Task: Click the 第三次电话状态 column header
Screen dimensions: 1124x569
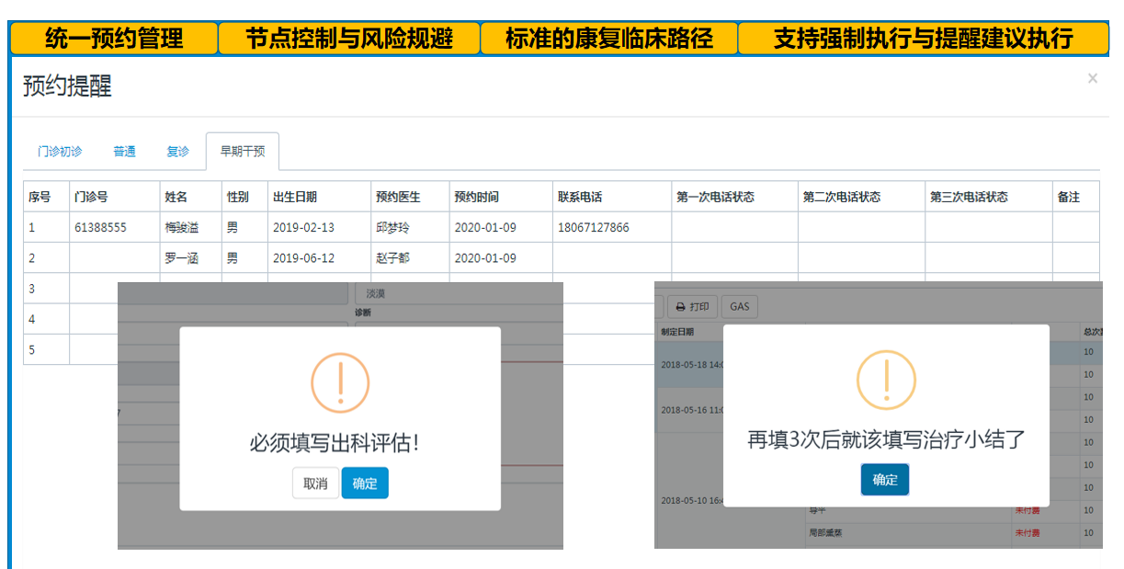Action: 989,197
